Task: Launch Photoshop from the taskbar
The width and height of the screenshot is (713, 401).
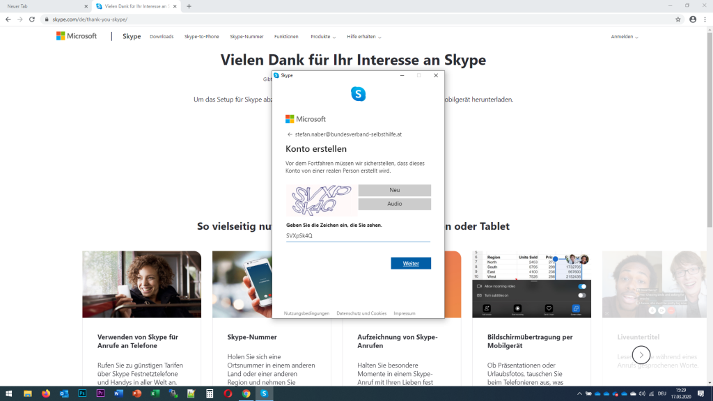Action: point(82,394)
